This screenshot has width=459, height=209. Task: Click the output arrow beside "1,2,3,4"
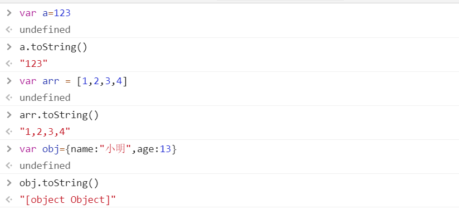pyautogui.click(x=9, y=132)
